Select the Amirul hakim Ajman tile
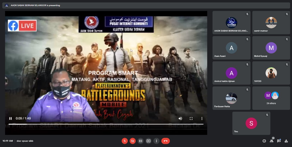Screen dimensions: 292x147 [x=231, y=73]
